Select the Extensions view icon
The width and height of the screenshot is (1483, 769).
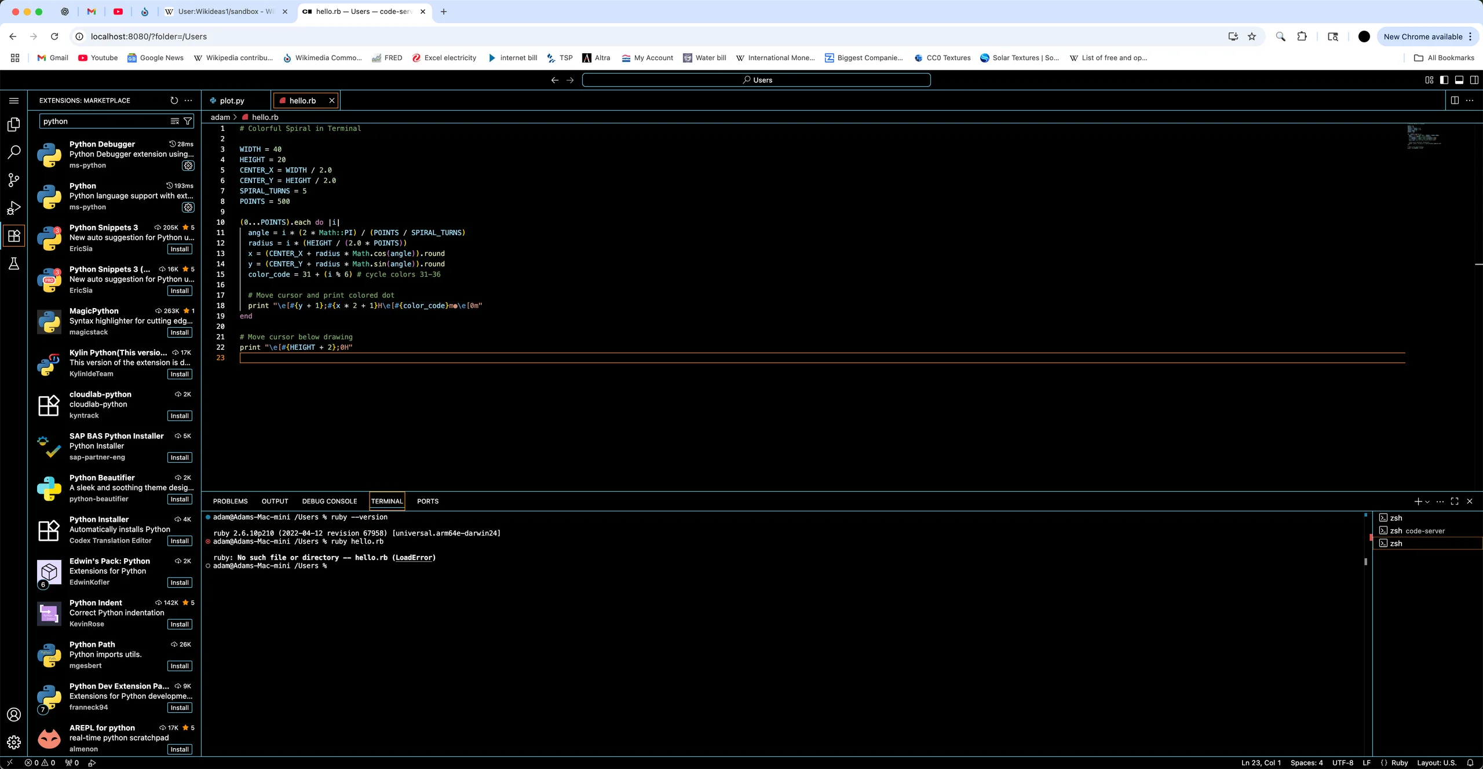point(14,236)
